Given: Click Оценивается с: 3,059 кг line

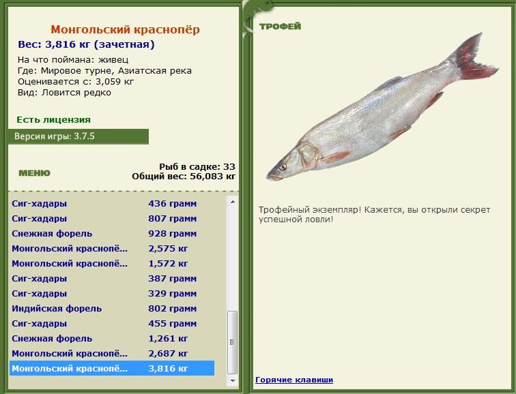Looking at the screenshot, I should pos(76,82).
